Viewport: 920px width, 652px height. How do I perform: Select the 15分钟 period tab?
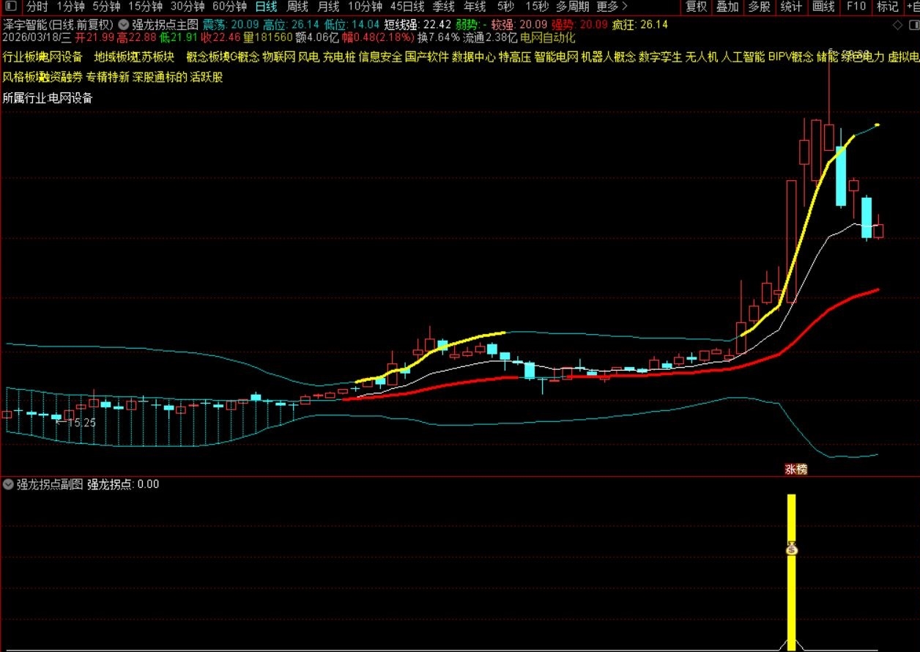(145, 7)
